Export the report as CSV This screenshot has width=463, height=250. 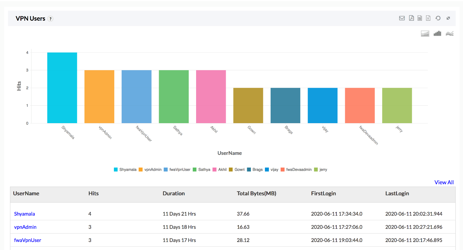(x=420, y=18)
